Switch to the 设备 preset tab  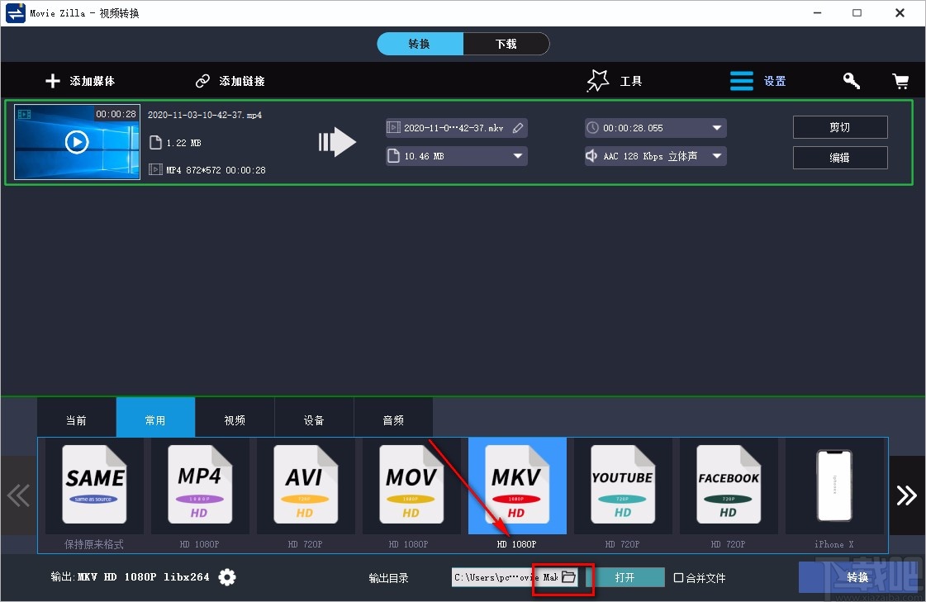(x=314, y=420)
